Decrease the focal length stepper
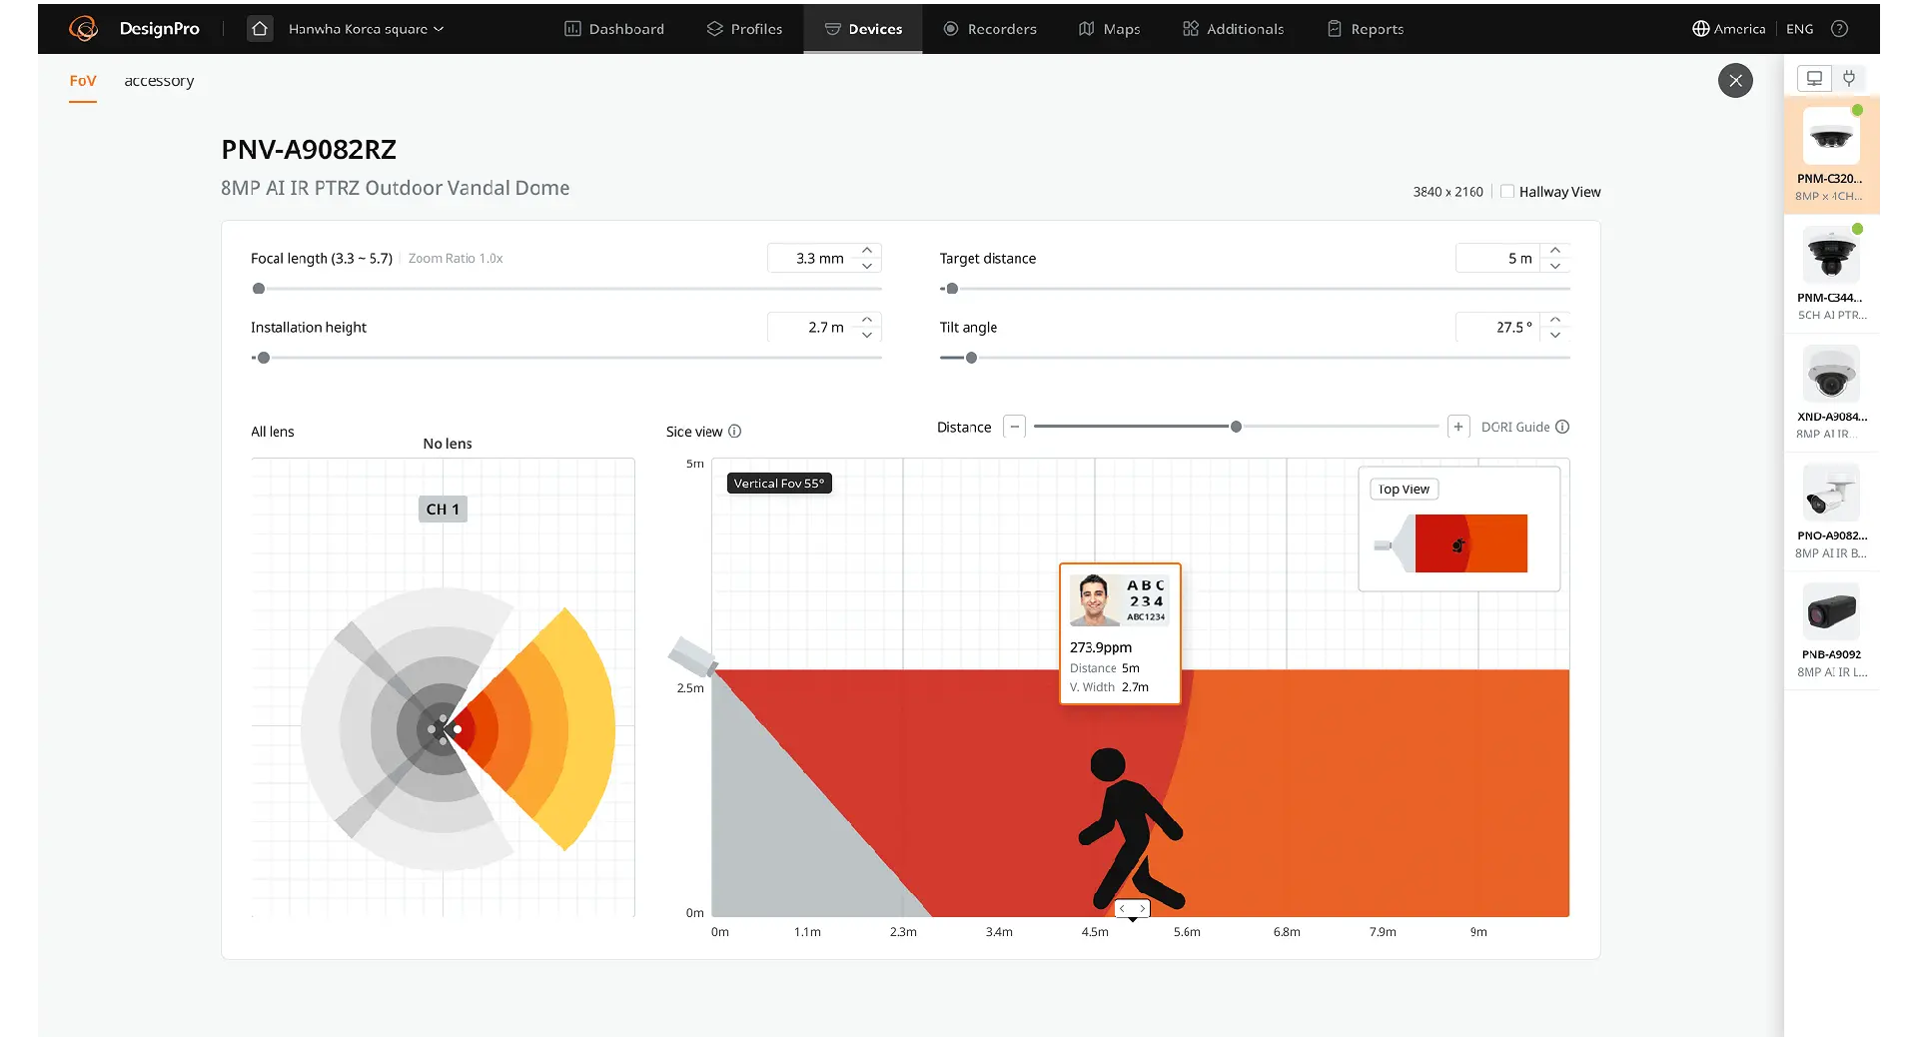This screenshot has width=1918, height=1037. coord(867,266)
